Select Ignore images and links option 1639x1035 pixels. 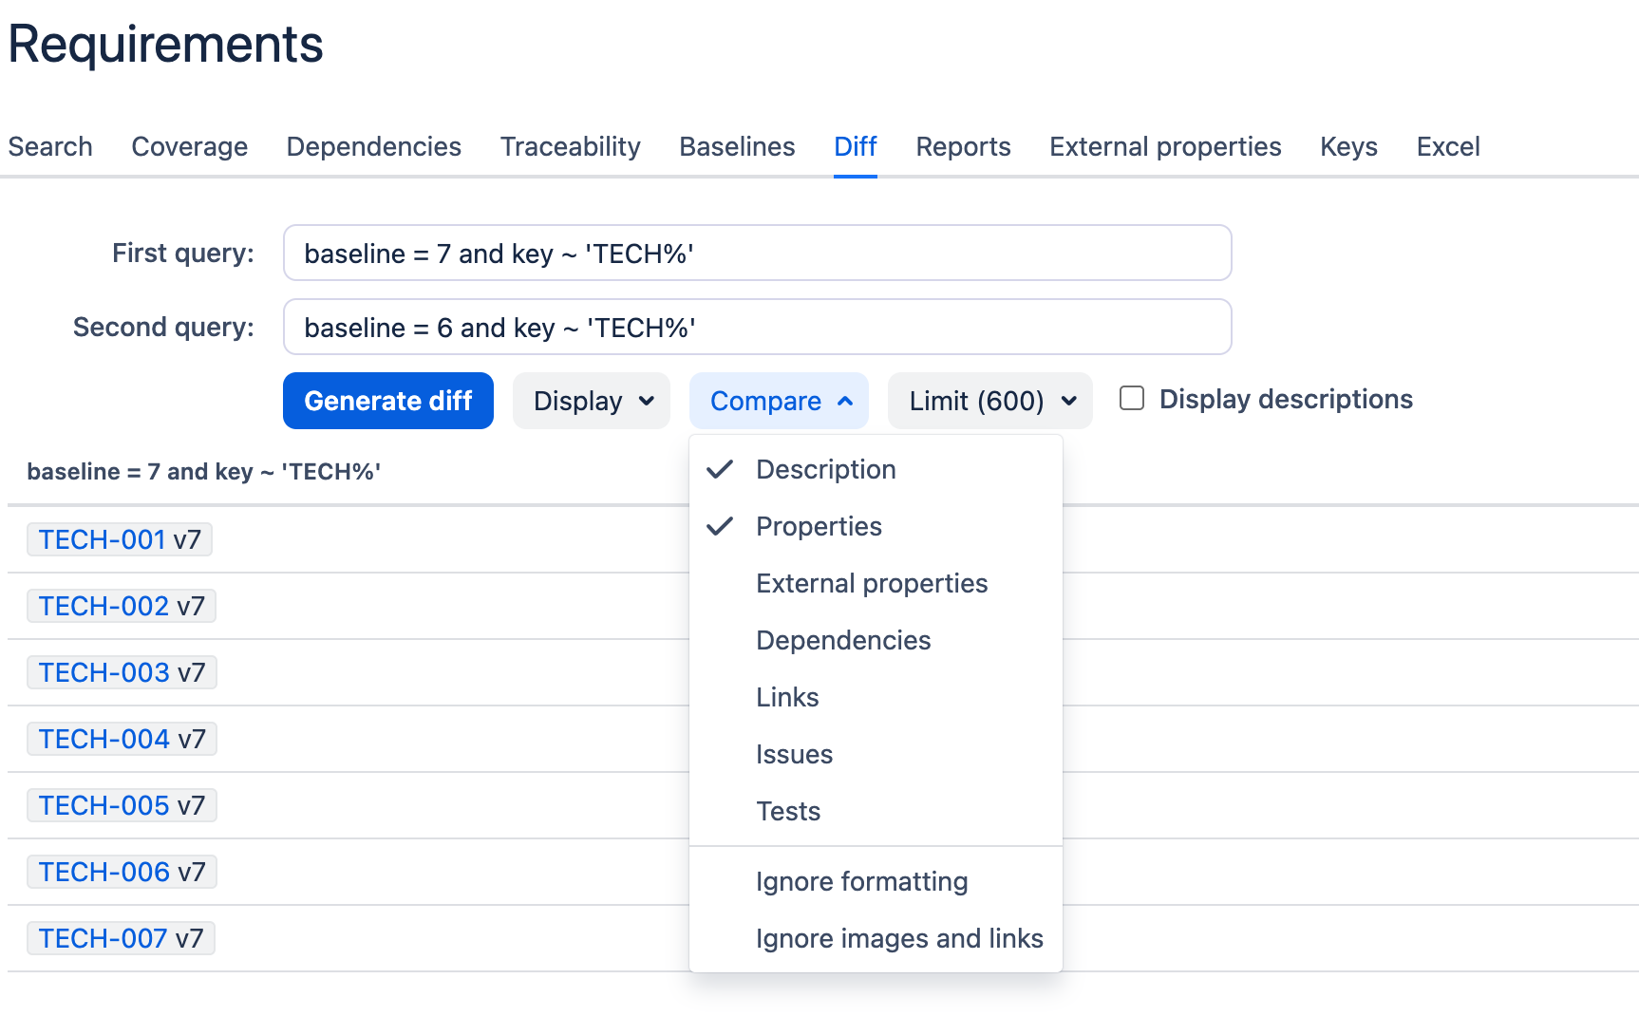(898, 939)
